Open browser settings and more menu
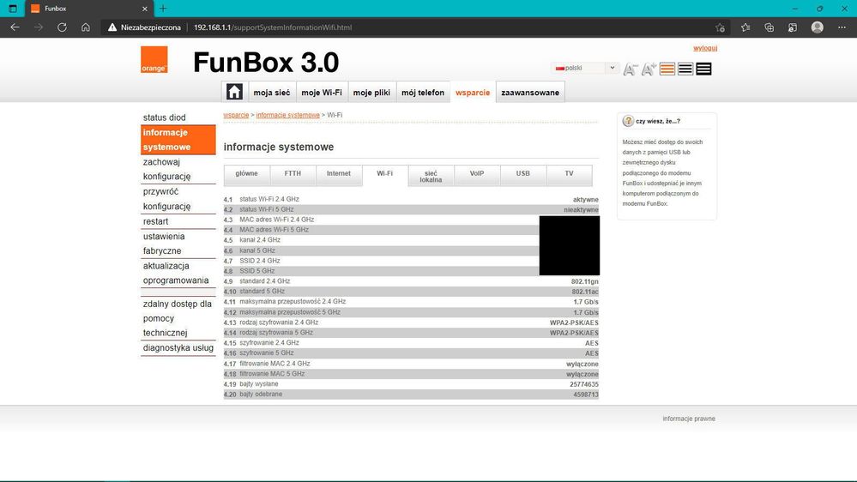Viewport: 857px width, 482px height. pos(842,27)
